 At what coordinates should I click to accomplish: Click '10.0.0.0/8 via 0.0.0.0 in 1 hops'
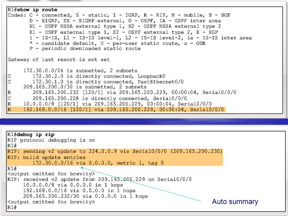click(73, 185)
